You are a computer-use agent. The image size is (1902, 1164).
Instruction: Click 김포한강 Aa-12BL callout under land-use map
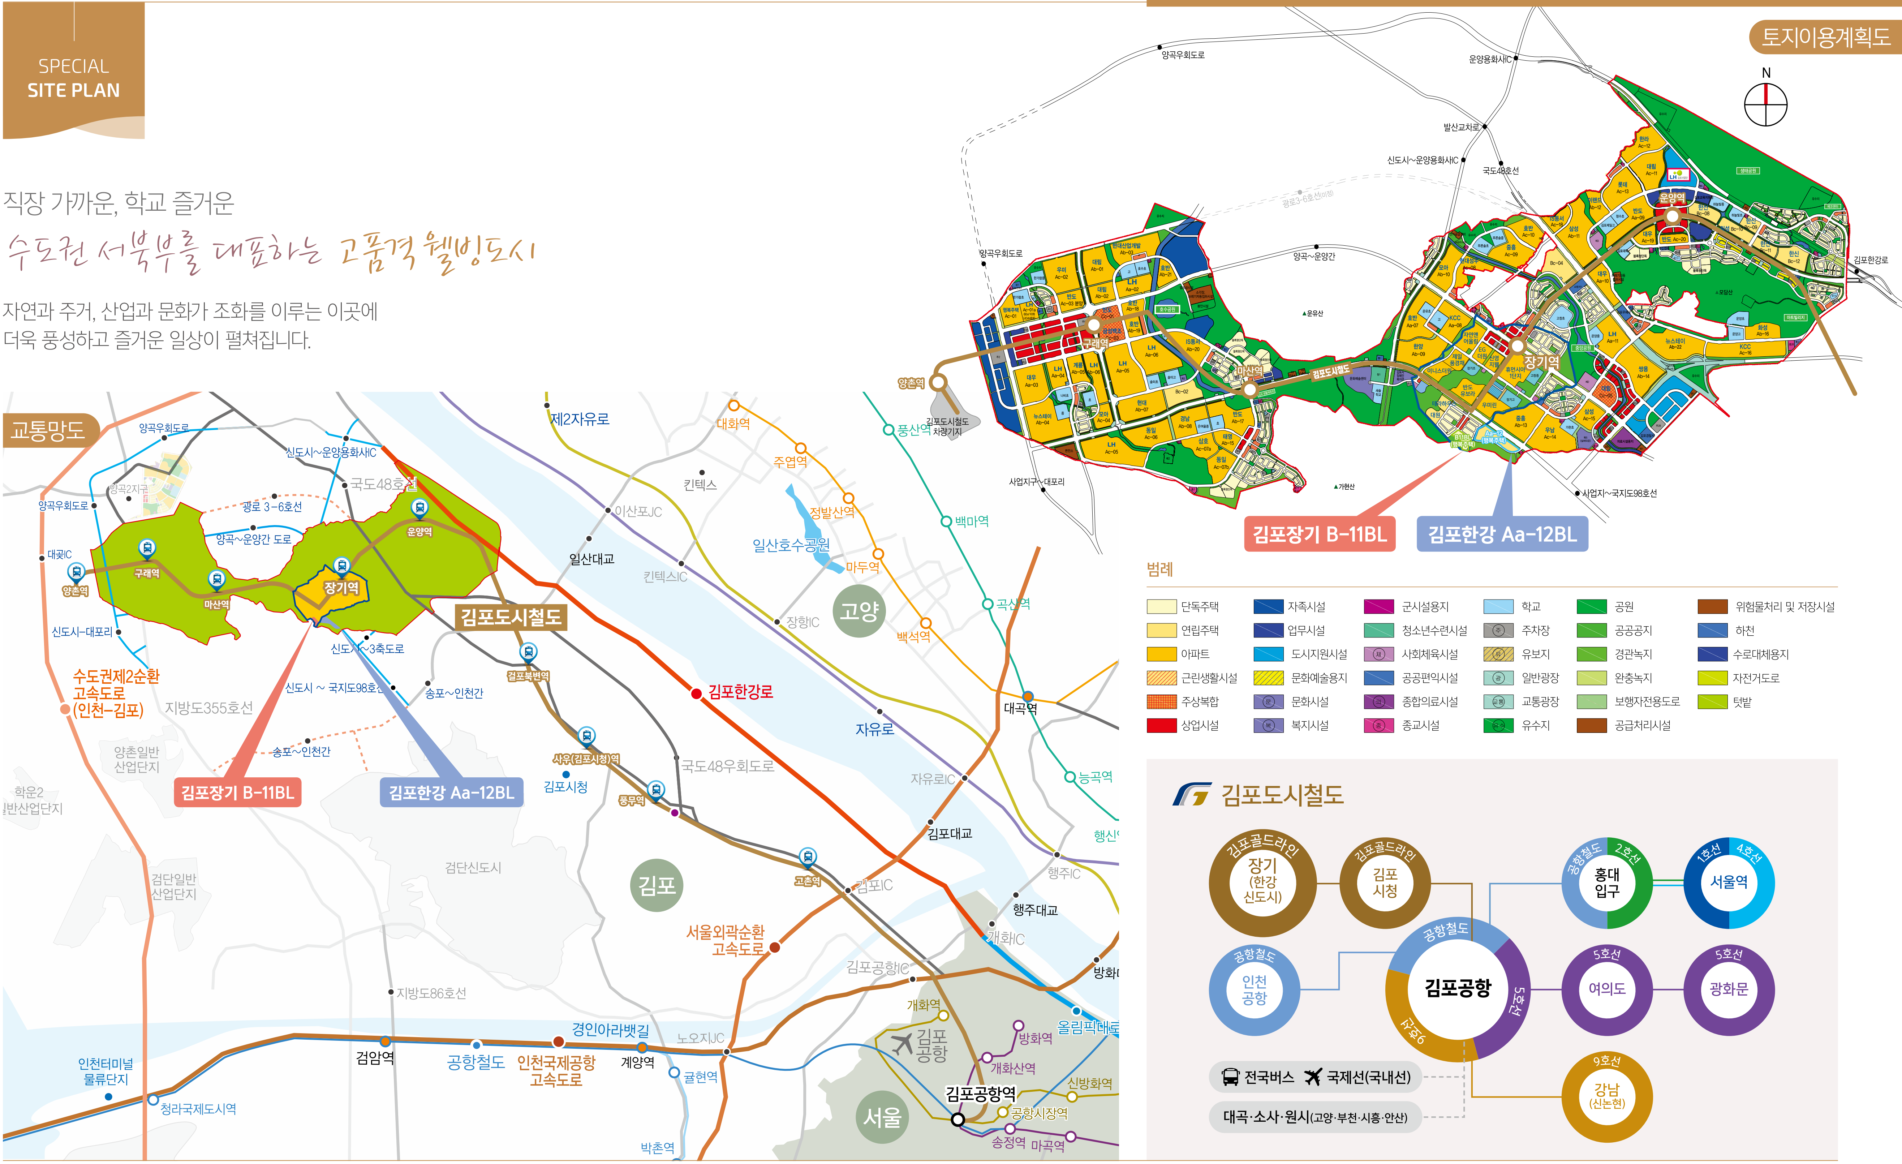pyautogui.click(x=1502, y=534)
